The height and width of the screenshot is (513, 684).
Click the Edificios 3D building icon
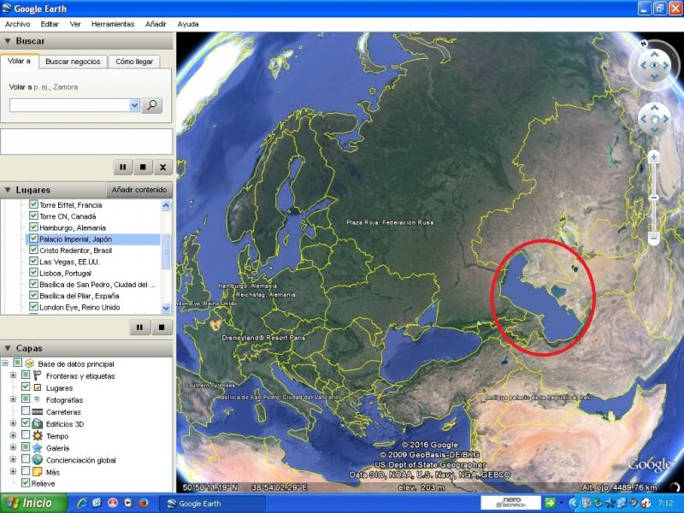click(x=38, y=423)
